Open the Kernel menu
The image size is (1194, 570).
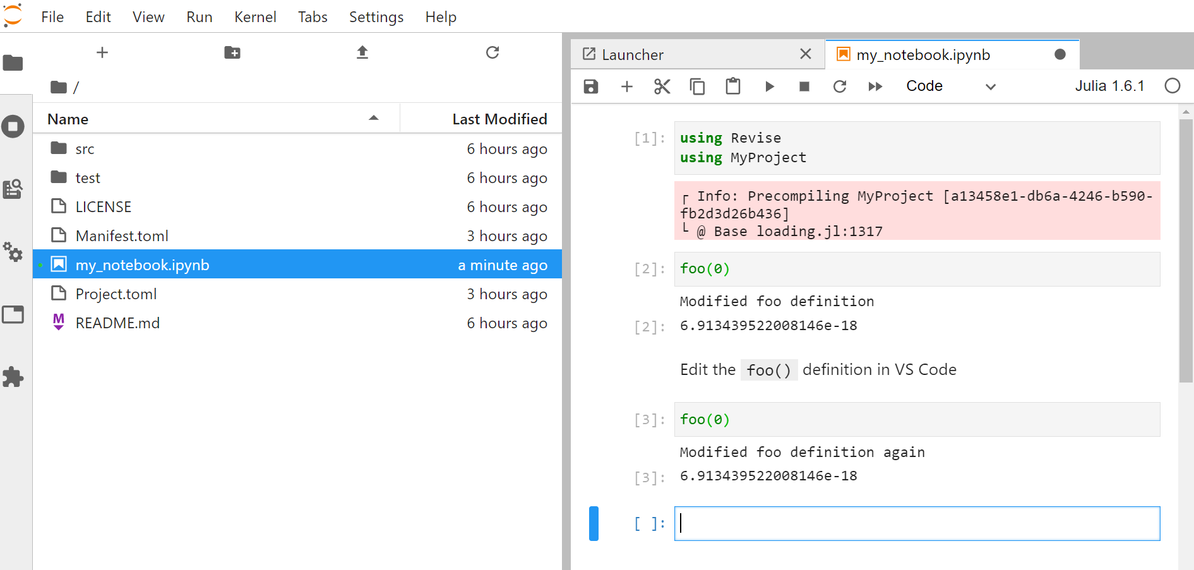[x=255, y=17]
